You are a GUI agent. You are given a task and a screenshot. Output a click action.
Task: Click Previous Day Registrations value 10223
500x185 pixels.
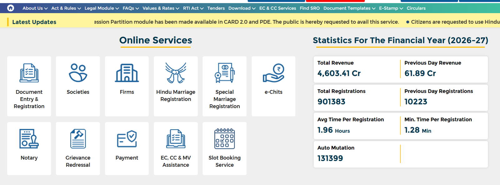pyautogui.click(x=416, y=102)
